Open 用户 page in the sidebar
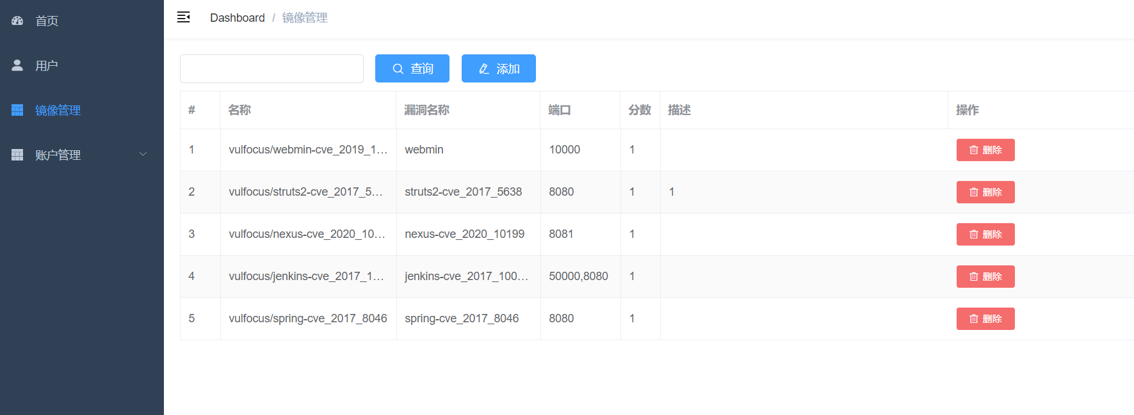The width and height of the screenshot is (1134, 415). (x=47, y=66)
